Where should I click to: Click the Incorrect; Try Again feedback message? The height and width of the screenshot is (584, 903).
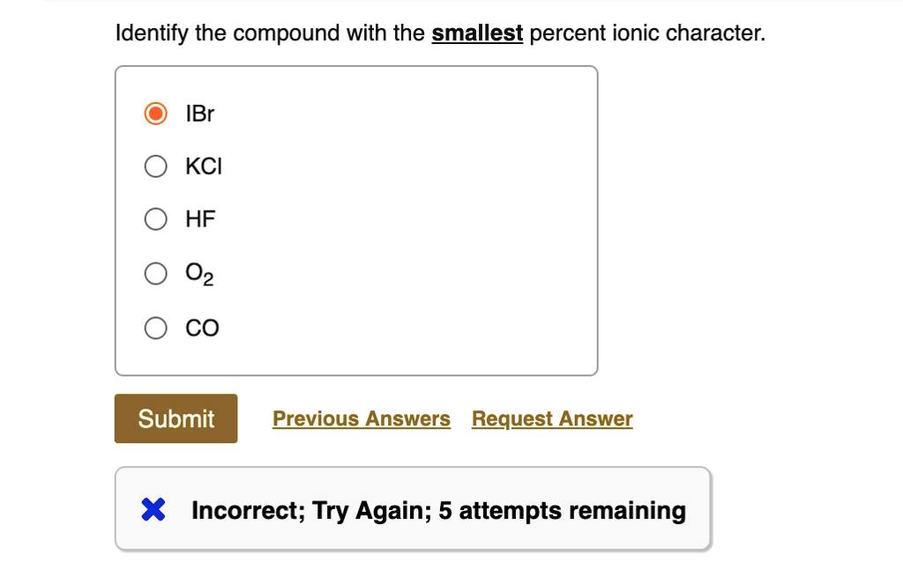pyautogui.click(x=438, y=509)
